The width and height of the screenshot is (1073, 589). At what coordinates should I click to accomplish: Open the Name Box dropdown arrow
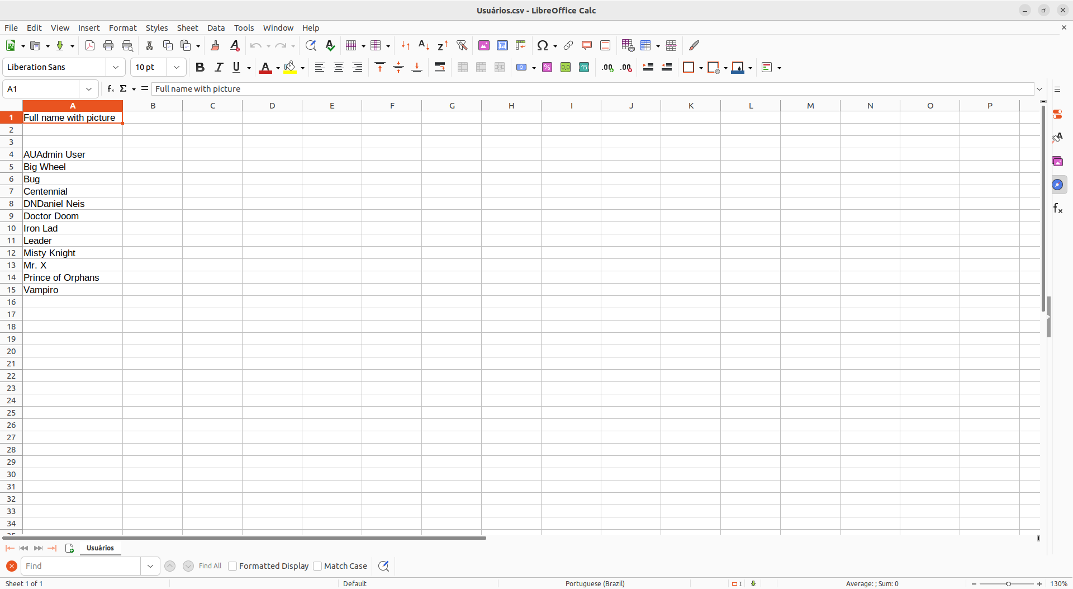89,89
